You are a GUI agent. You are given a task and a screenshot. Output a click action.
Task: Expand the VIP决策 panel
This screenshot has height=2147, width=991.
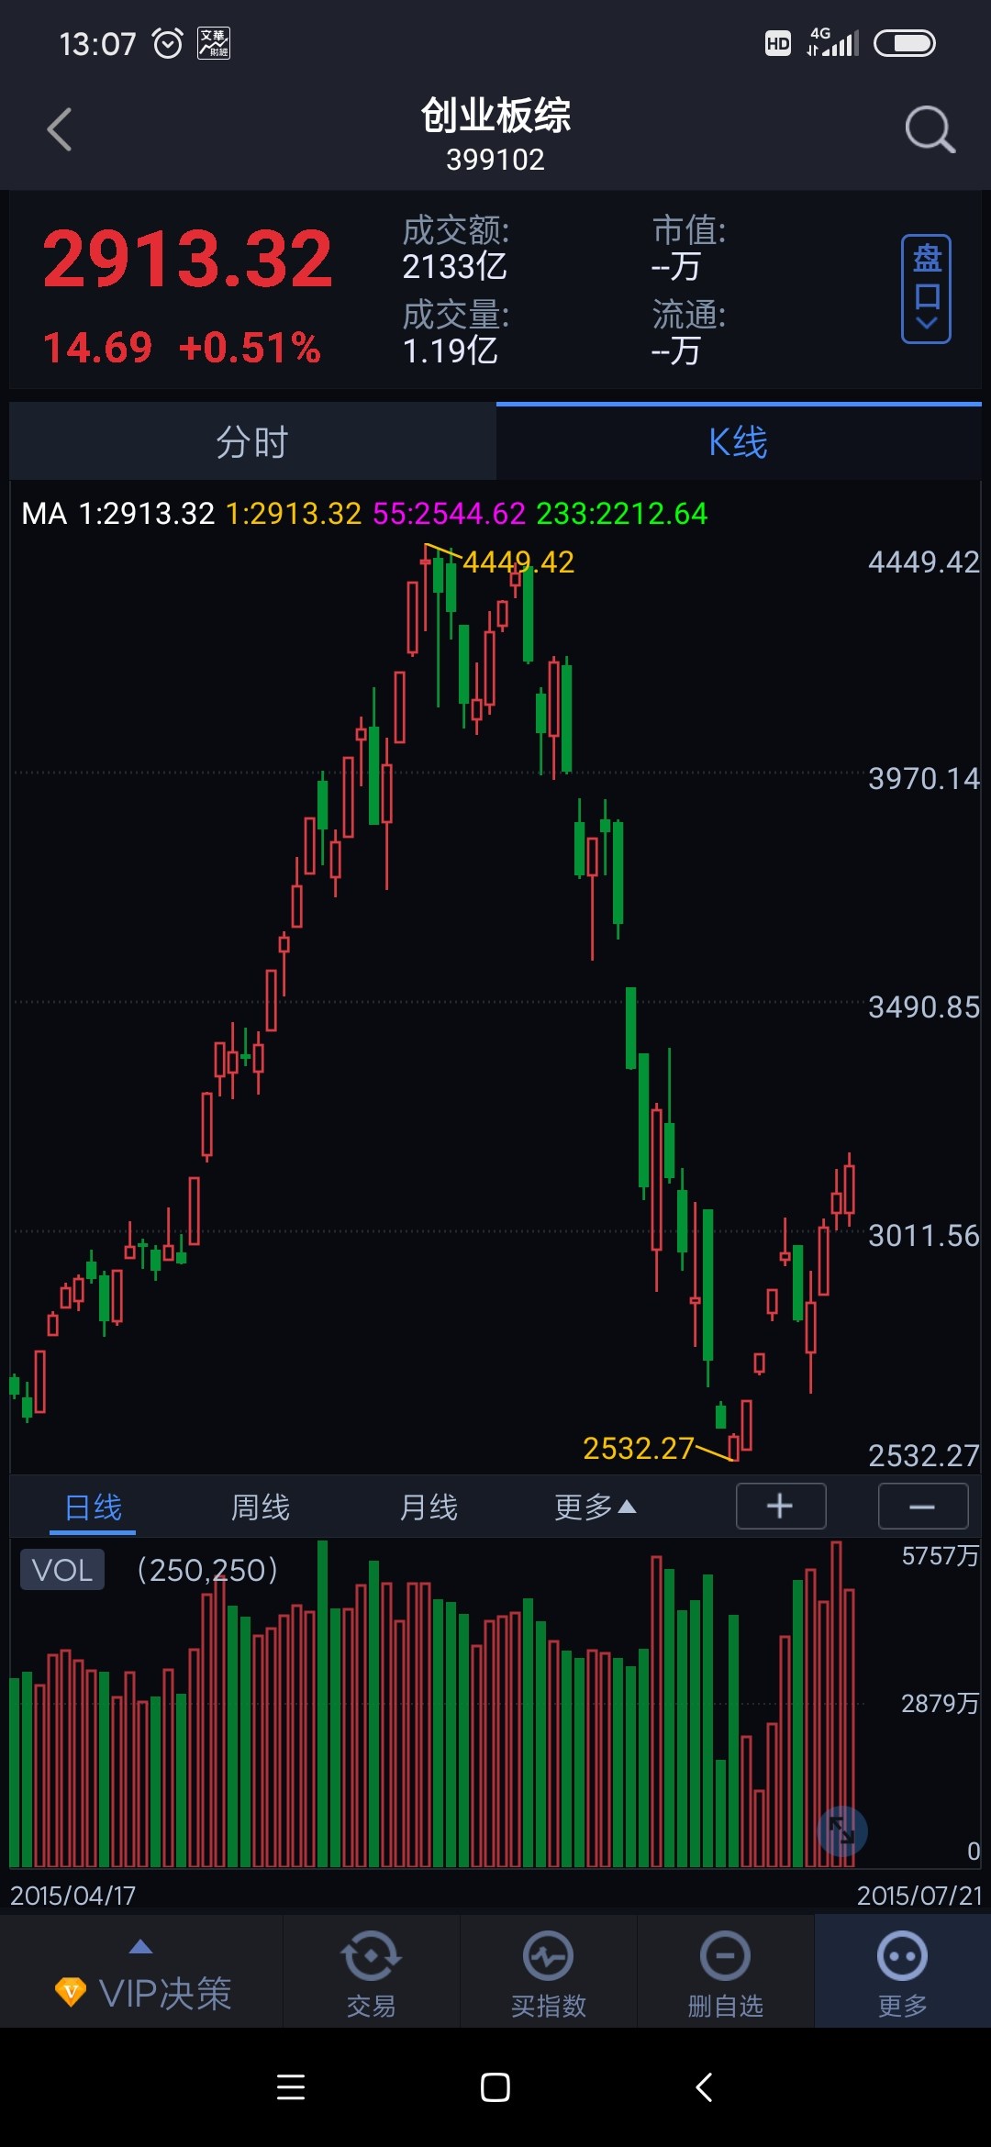click(x=141, y=1973)
